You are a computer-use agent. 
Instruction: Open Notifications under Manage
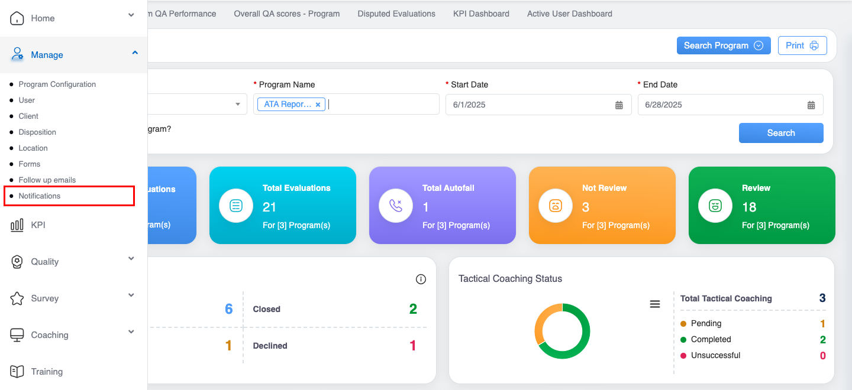(x=40, y=196)
